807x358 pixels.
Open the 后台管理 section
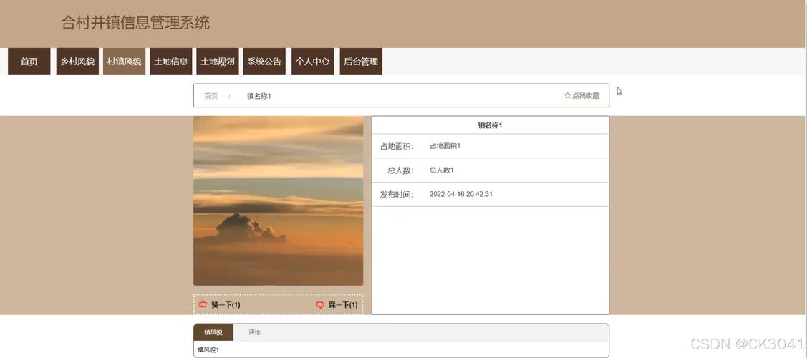coord(360,62)
